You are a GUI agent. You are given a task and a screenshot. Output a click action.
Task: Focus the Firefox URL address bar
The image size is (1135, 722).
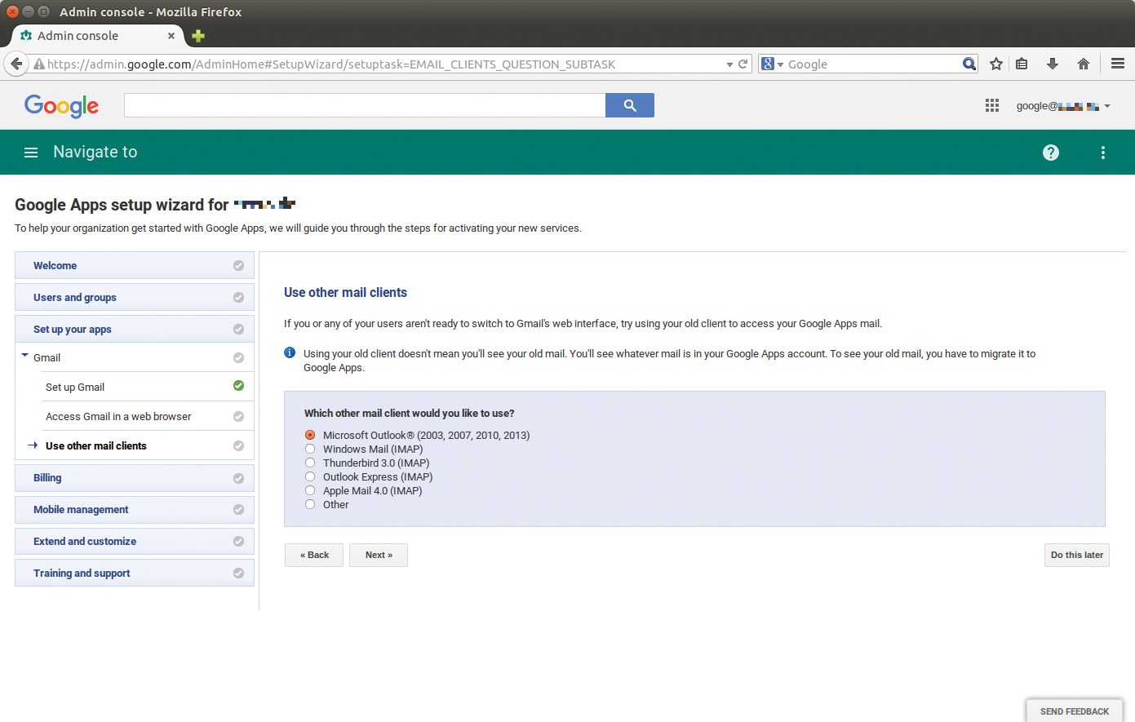tap(384, 64)
